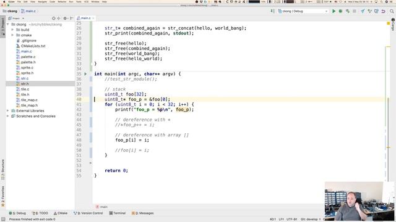The image size is (396, 222).
Task: Select palette.h in project tree
Action: pos(28,62)
